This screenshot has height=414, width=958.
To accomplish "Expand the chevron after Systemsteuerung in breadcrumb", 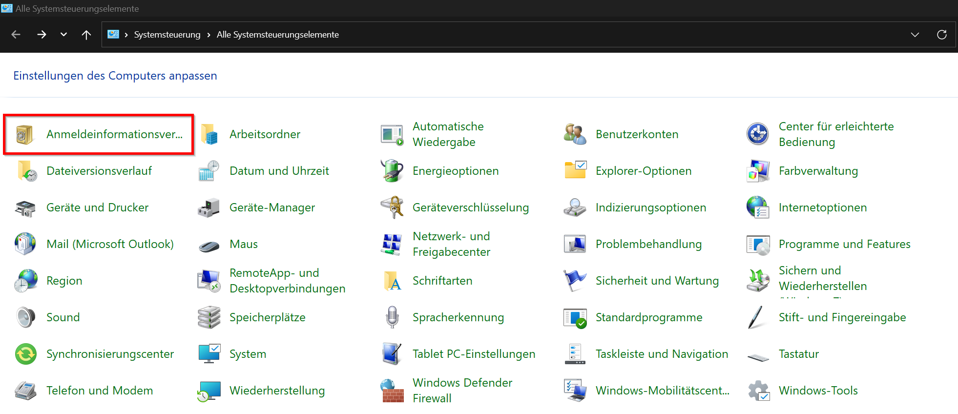I will pos(208,35).
